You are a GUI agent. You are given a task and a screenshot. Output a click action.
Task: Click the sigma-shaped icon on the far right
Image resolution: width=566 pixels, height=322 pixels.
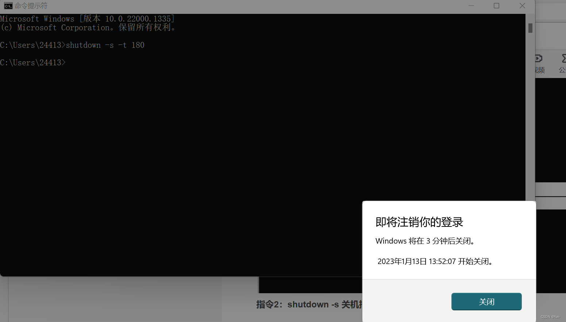pos(563,58)
